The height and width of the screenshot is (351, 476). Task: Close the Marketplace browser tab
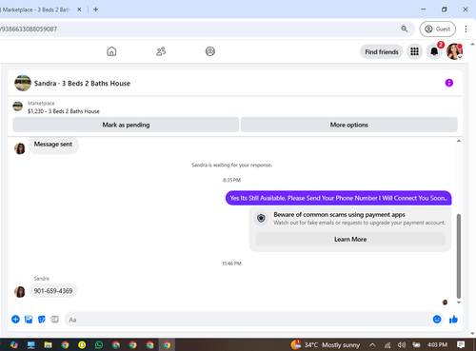[79, 10]
